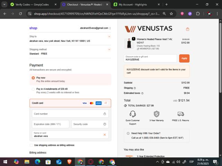Open notification center icon

(215, 162)
